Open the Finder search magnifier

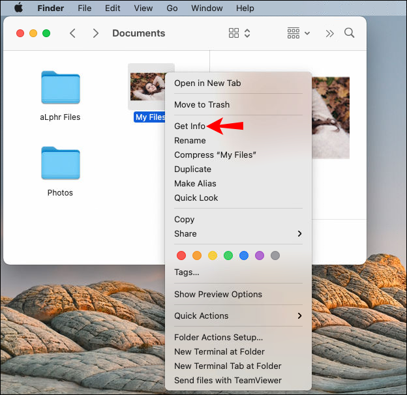[349, 33]
